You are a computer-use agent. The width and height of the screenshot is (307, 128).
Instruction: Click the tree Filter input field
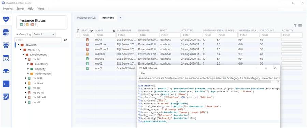[x=38, y=40]
